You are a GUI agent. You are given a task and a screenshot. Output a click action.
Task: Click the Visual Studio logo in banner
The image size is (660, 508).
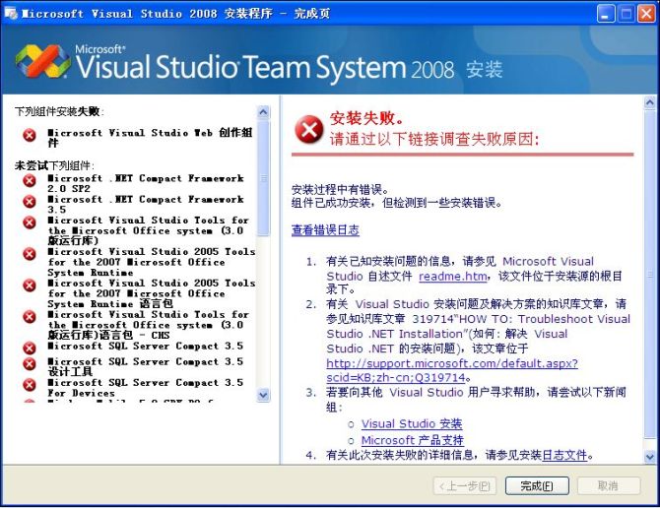point(42,62)
